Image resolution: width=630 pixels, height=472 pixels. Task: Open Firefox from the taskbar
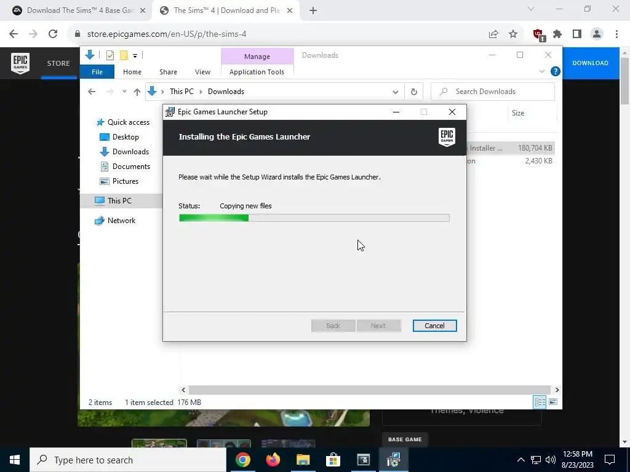click(273, 460)
